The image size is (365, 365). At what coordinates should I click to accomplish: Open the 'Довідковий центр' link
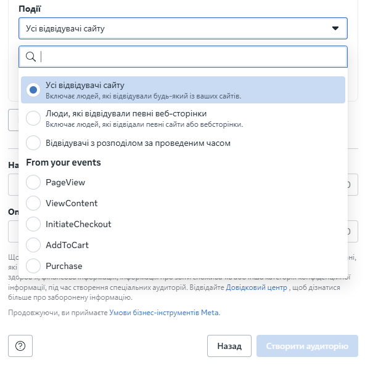tap(256, 287)
